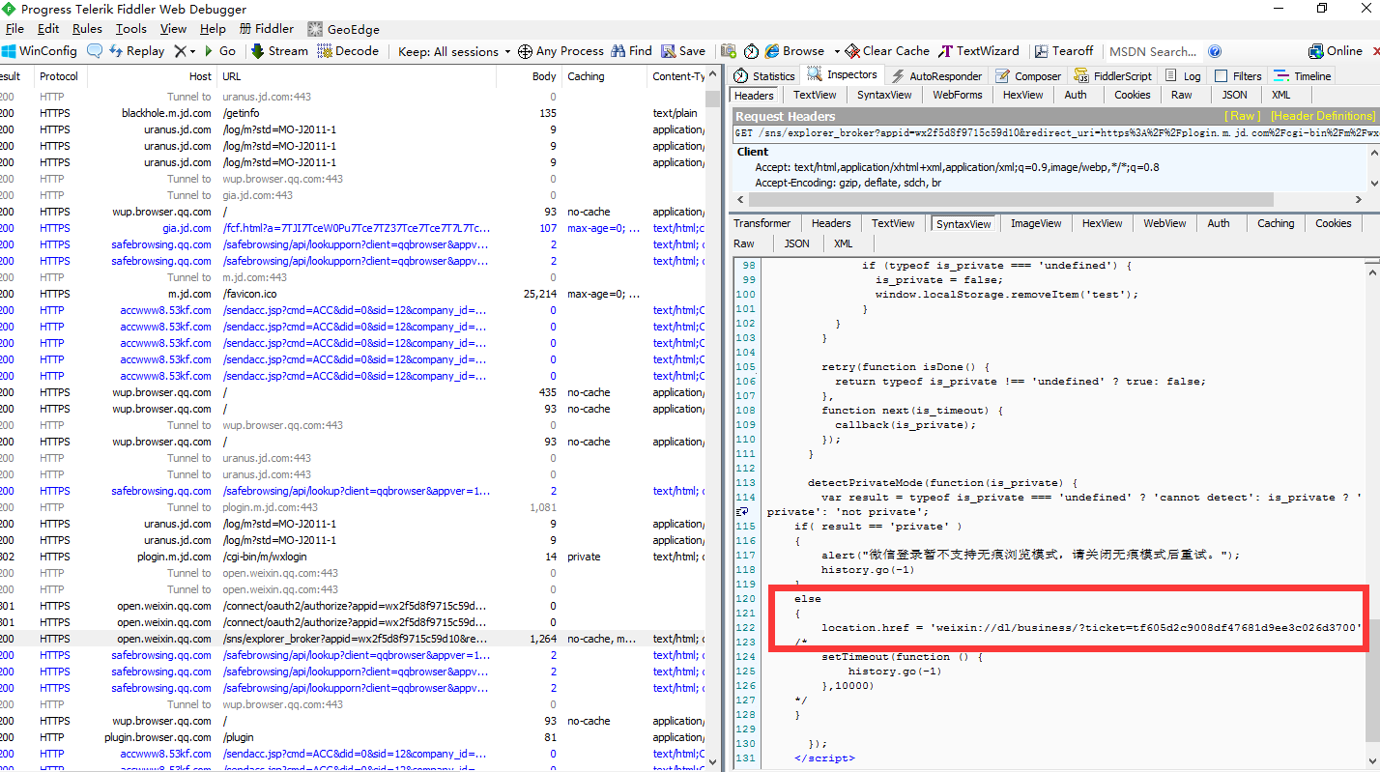
Task: Click the Comment speech bubble icon
Action: click(95, 51)
